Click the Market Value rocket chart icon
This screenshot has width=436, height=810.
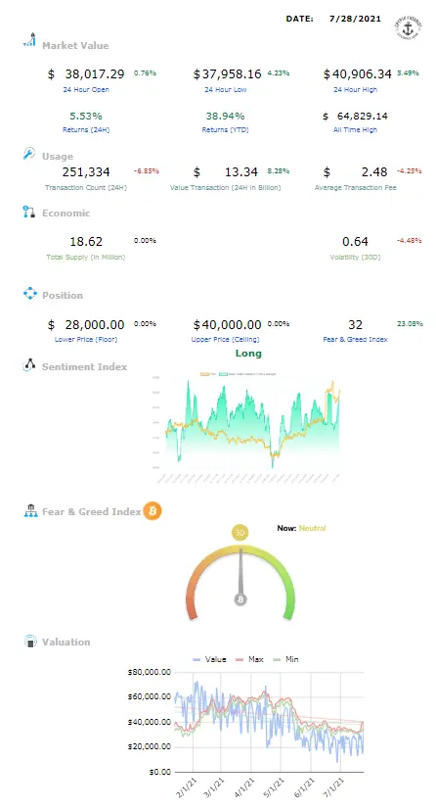click(x=29, y=40)
